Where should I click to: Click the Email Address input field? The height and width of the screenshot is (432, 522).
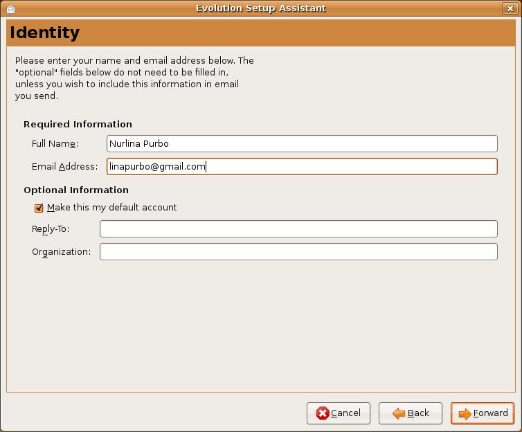coord(302,166)
